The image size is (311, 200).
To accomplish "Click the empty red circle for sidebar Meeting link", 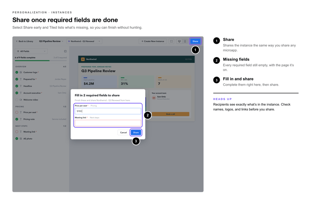I will tap(17, 132).
